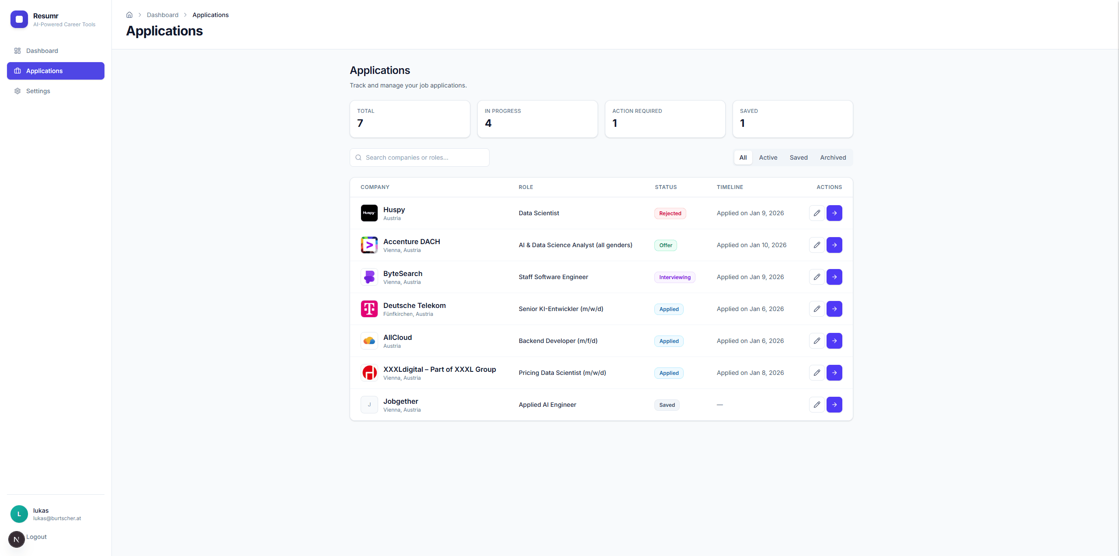
Task: Click the search companies or roles field
Action: pyautogui.click(x=419, y=157)
